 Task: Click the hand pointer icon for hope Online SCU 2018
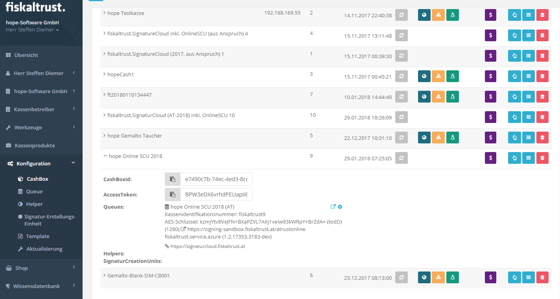pyautogui.click(x=514, y=158)
